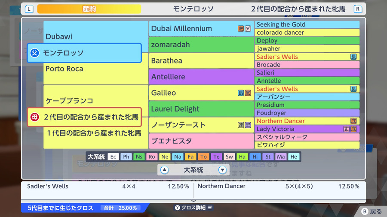Select the Ro lineage color swatch
387x217 pixels.
pyautogui.click(x=152, y=157)
